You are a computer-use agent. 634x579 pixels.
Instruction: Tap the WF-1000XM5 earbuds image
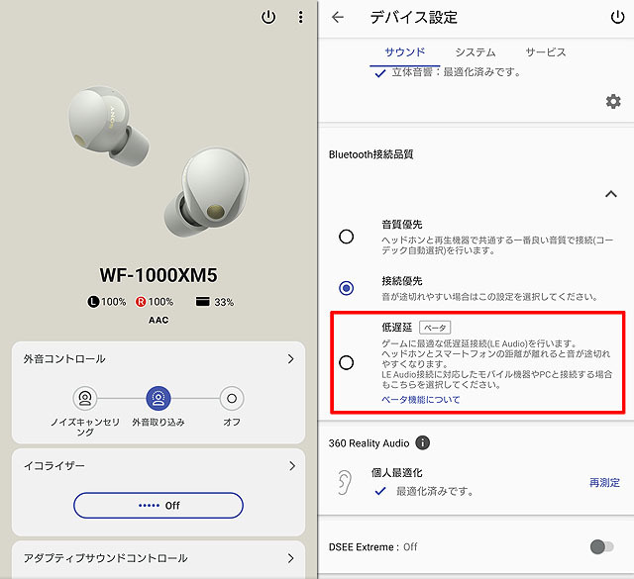coord(158,161)
